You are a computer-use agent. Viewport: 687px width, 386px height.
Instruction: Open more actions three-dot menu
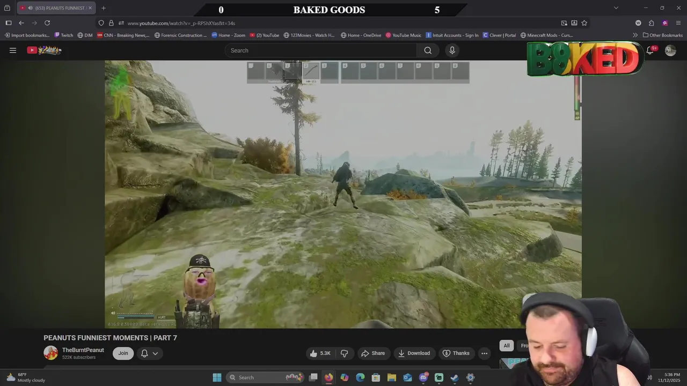[484, 353]
